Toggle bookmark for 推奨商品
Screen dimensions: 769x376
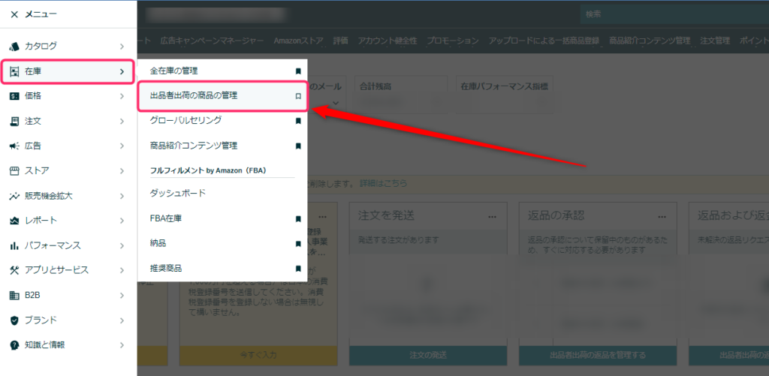coord(297,269)
